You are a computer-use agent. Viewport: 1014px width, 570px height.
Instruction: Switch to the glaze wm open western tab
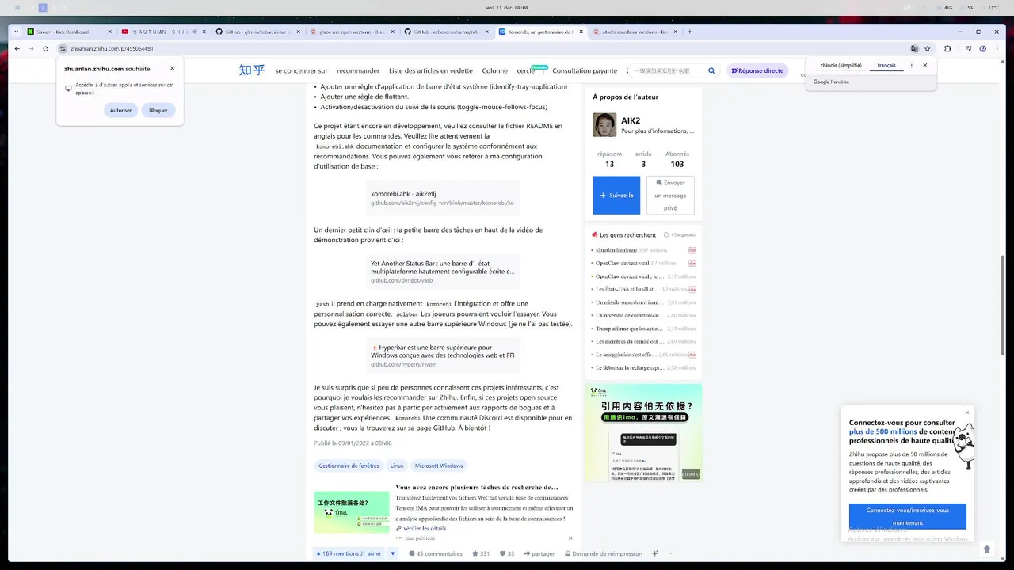(x=353, y=32)
